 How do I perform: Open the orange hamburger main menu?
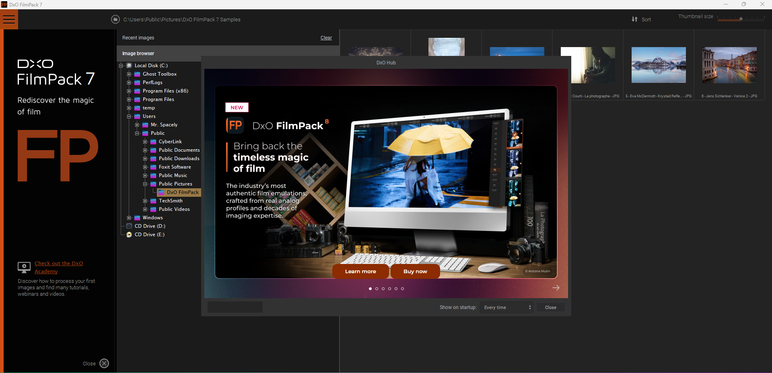tap(9, 19)
